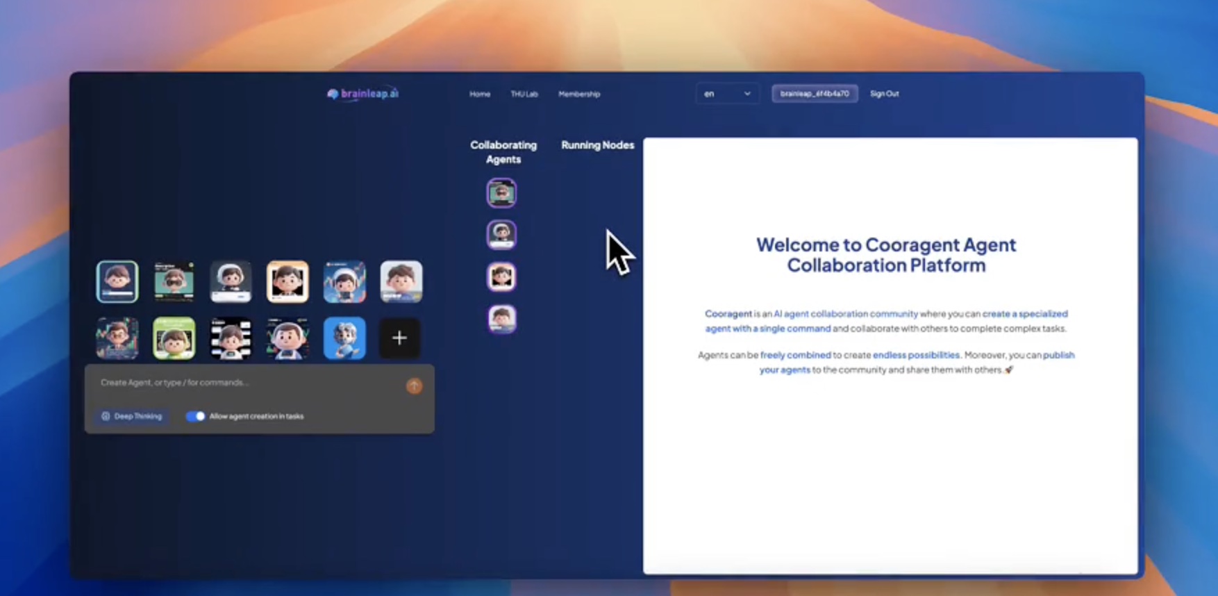
Task: Toggle Allow agent creation in tasks switch
Action: tap(195, 416)
